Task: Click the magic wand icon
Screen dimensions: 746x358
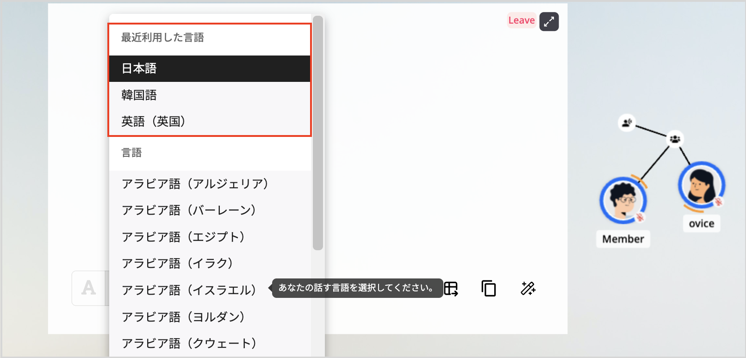Action: tap(528, 289)
